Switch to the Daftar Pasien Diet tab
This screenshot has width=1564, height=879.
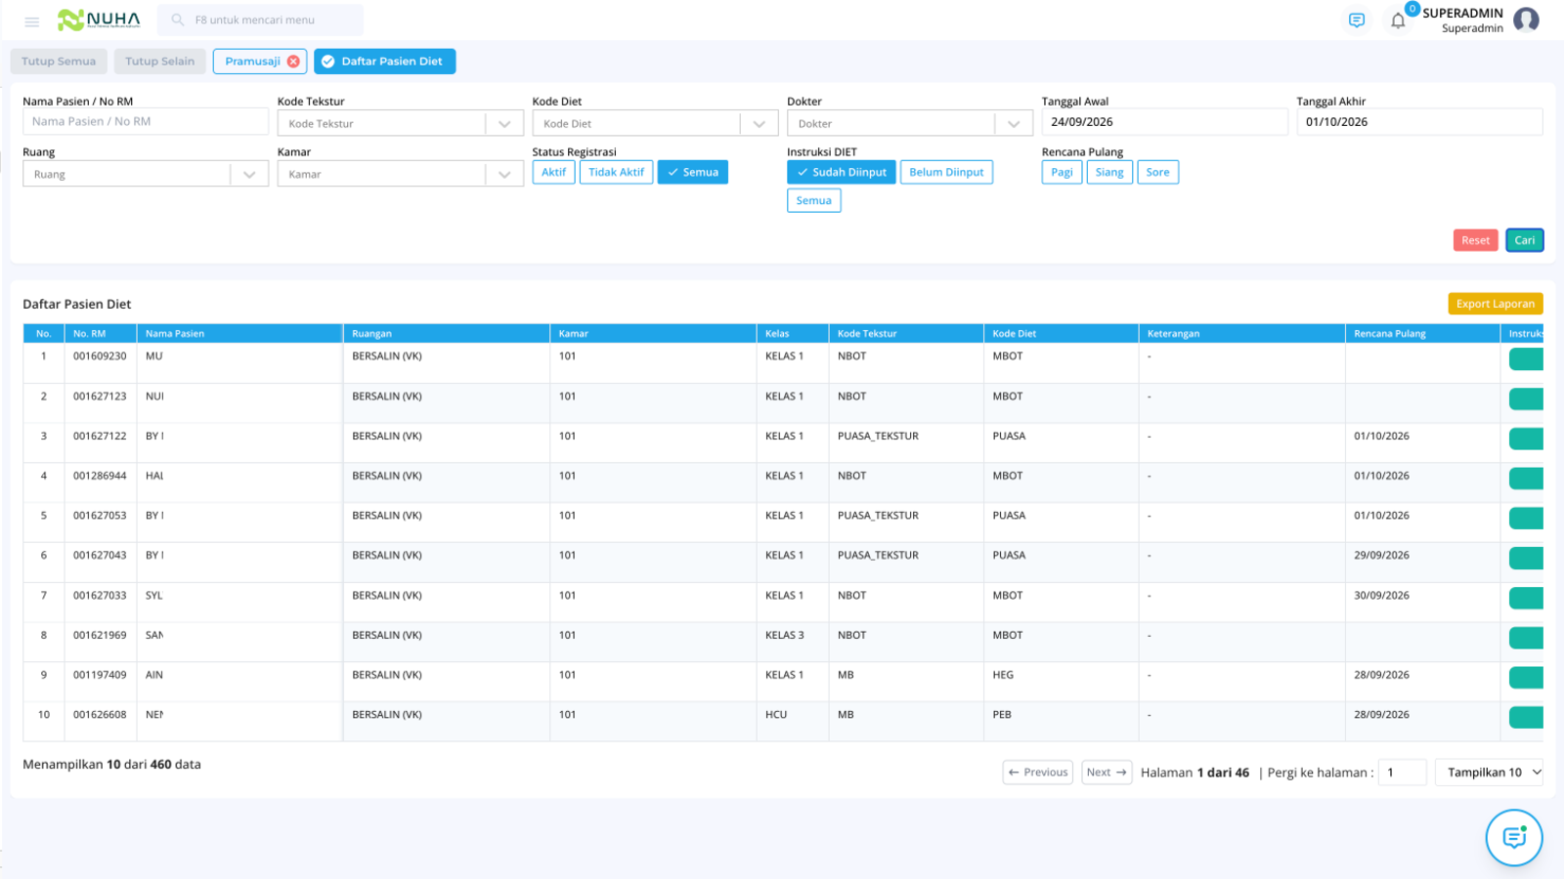(x=384, y=62)
